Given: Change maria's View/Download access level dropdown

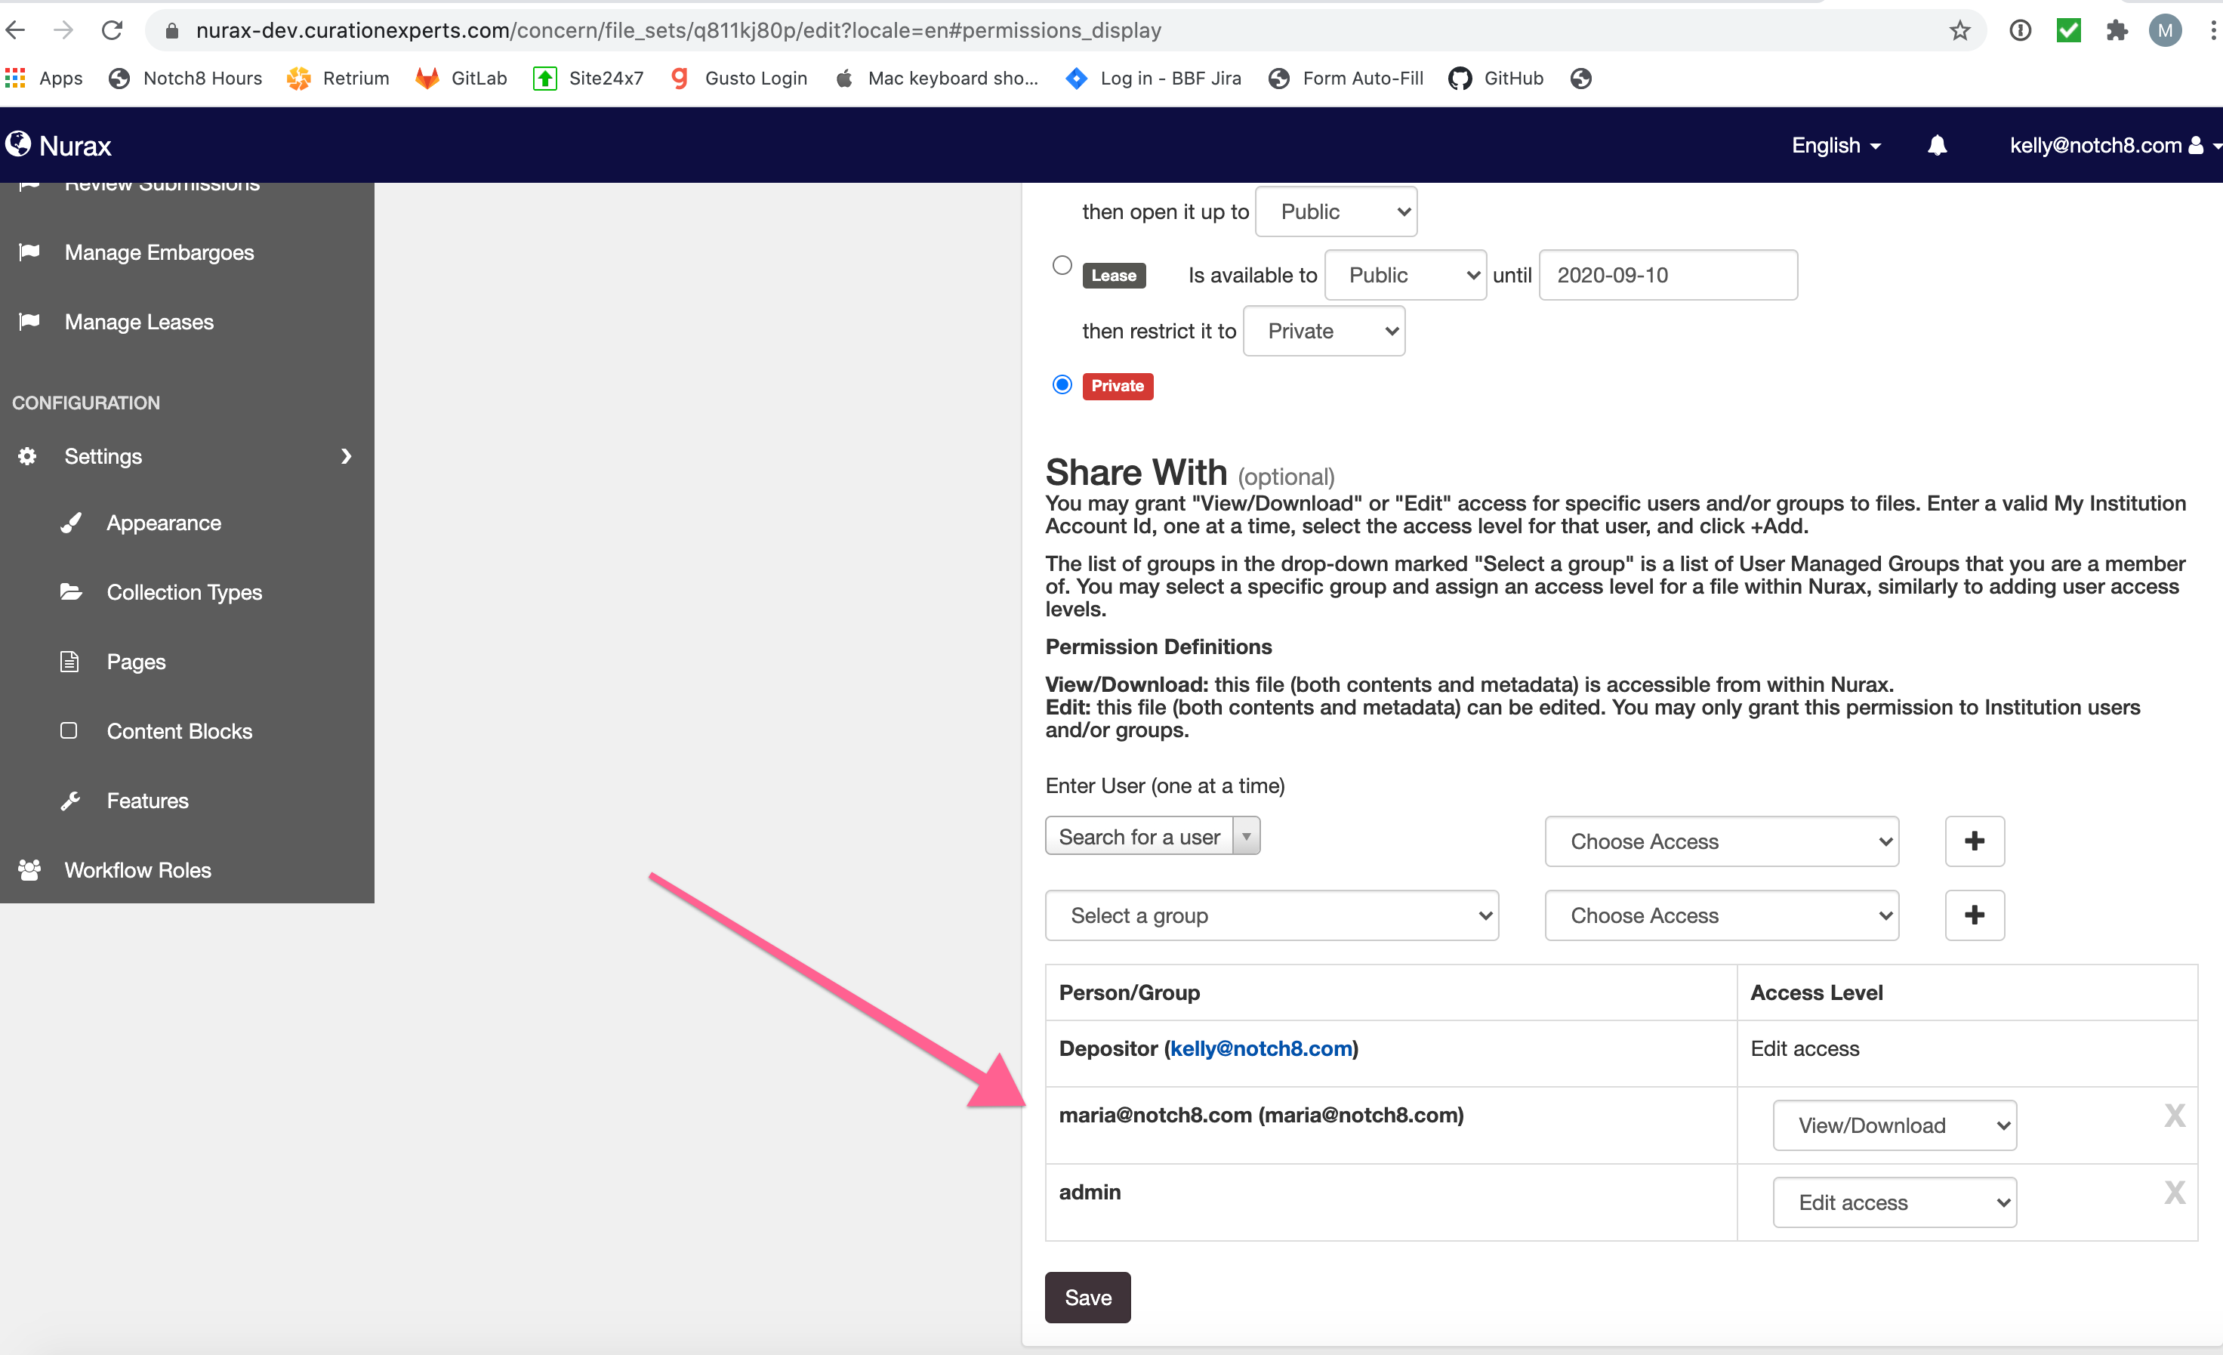Looking at the screenshot, I should pyautogui.click(x=1895, y=1125).
